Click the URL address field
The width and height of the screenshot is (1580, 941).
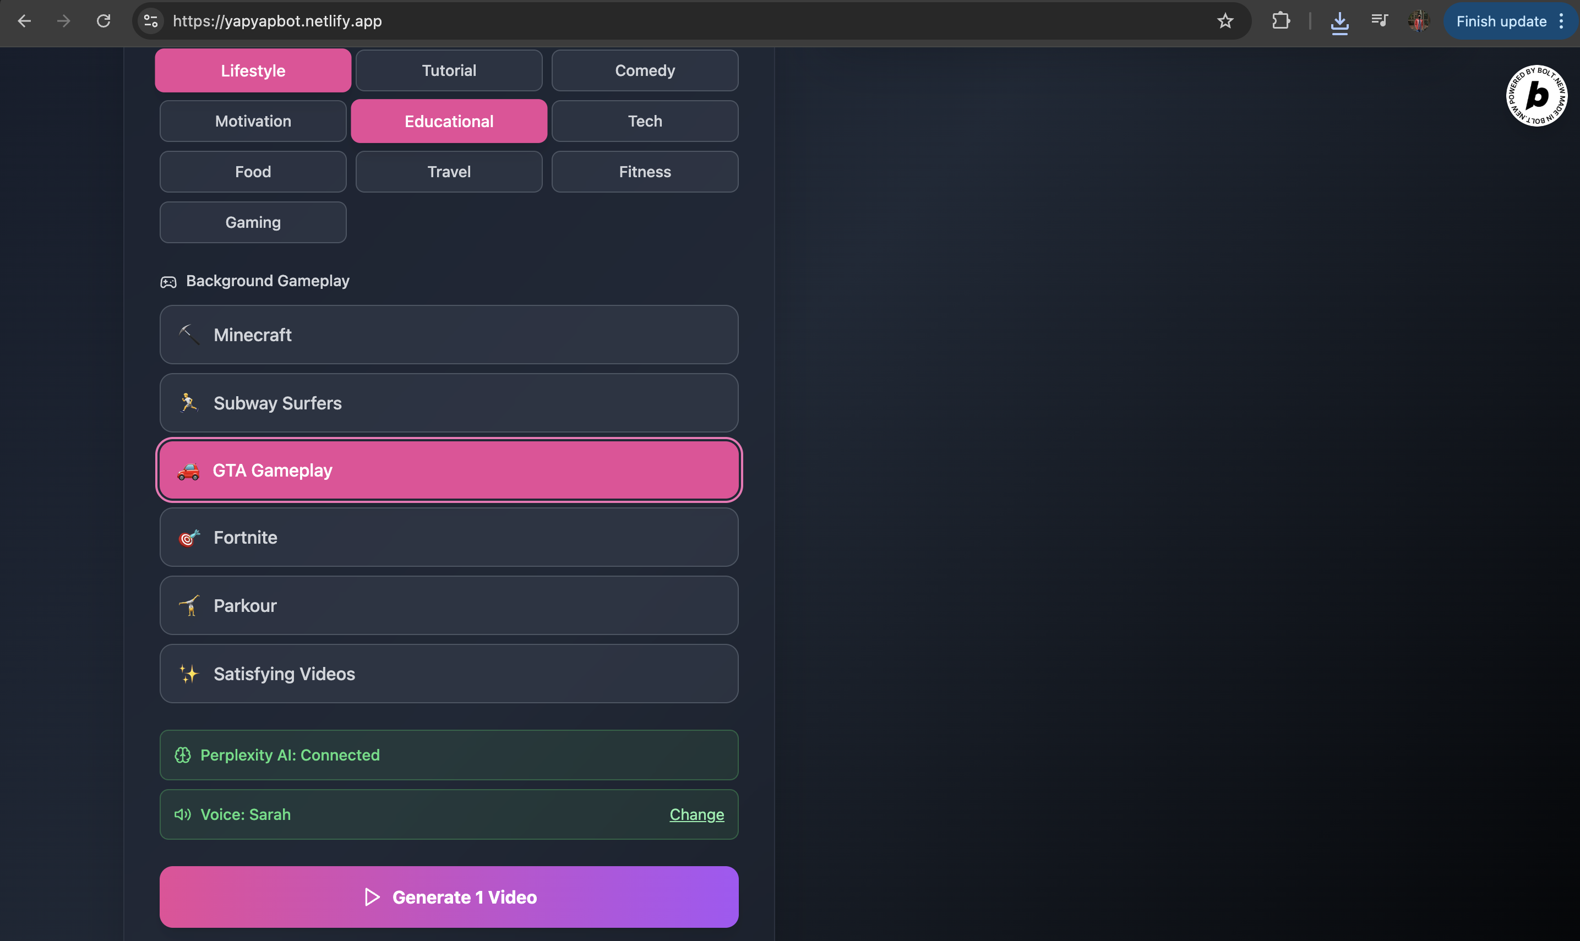click(x=634, y=21)
